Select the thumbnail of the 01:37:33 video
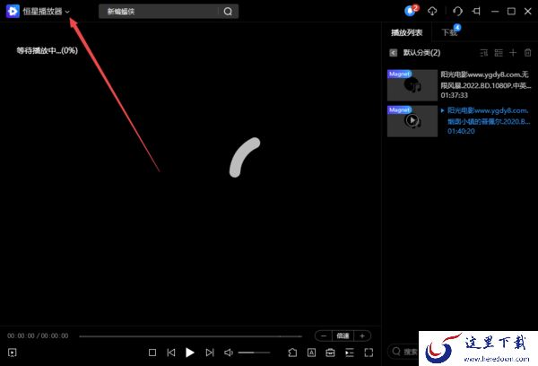 (412, 85)
